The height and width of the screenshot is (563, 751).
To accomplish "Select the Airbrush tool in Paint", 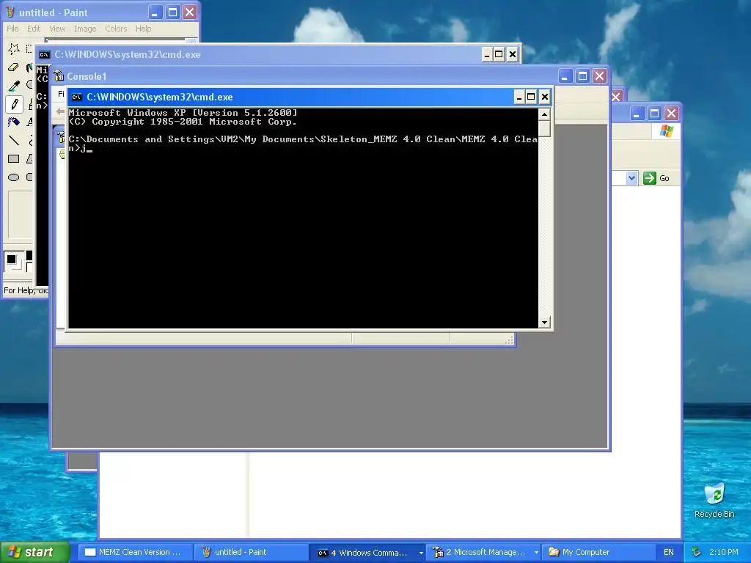I will pyautogui.click(x=13, y=122).
